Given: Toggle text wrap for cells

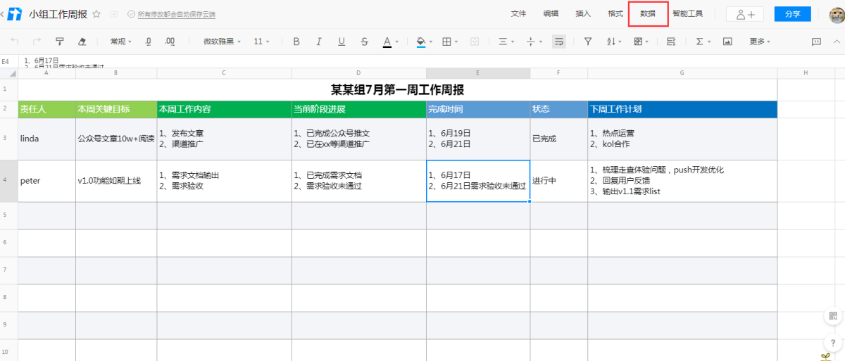Looking at the screenshot, I should [x=559, y=42].
